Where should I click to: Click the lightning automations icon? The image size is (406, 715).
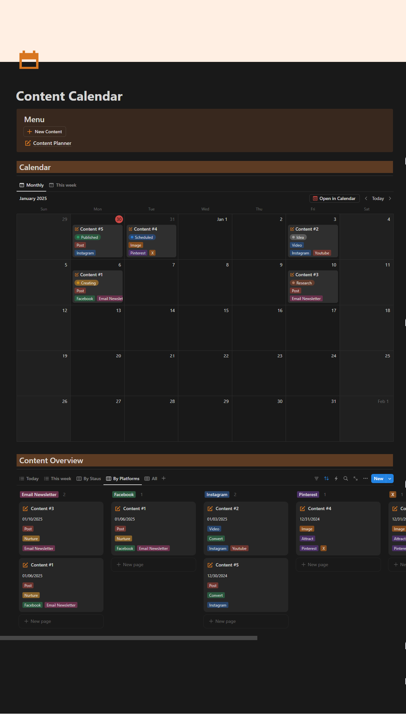[x=336, y=479]
